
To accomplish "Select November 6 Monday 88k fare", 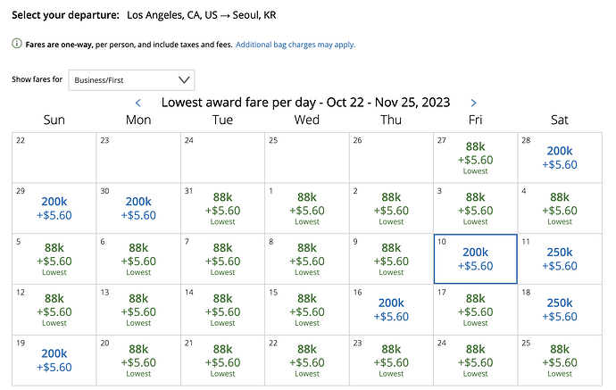I will click(138, 259).
